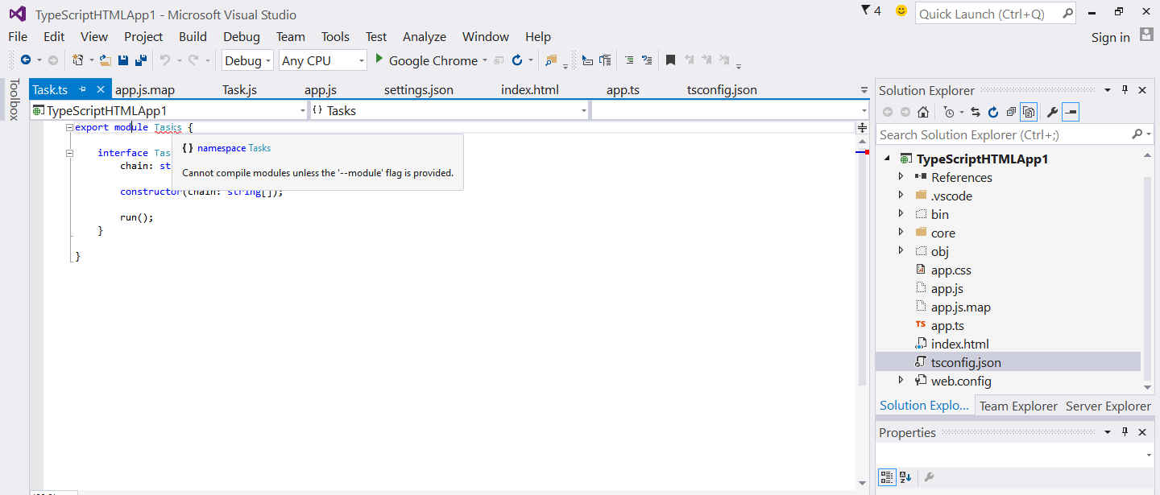1160x495 pixels.
Task: Expand the References node
Action: click(x=901, y=176)
